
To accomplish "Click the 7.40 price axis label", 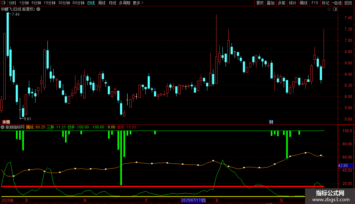I will (x=348, y=18).
